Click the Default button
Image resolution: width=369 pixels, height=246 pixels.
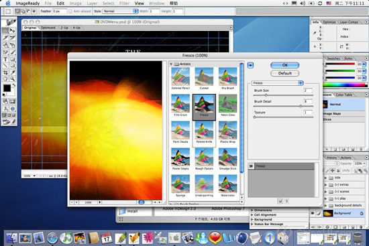coord(284,73)
